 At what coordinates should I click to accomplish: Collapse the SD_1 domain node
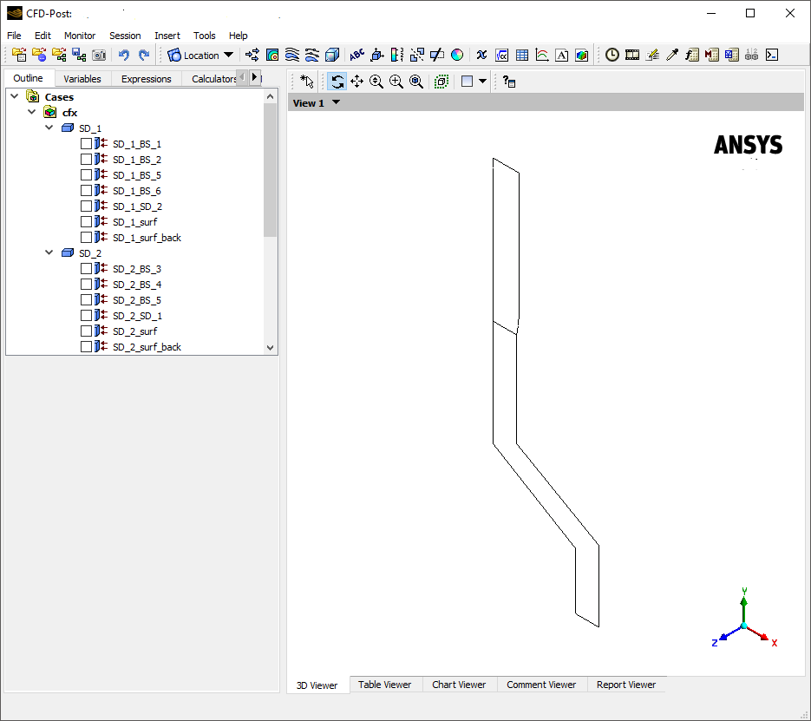[x=49, y=128]
